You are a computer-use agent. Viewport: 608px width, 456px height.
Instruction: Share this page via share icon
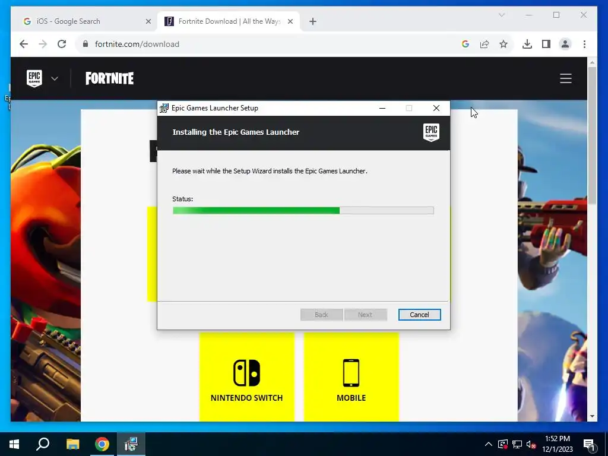[x=484, y=44]
